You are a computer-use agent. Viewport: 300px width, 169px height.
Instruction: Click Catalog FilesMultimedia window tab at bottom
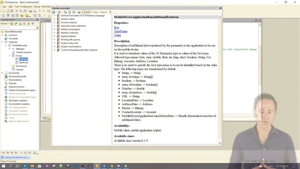pos(15,157)
